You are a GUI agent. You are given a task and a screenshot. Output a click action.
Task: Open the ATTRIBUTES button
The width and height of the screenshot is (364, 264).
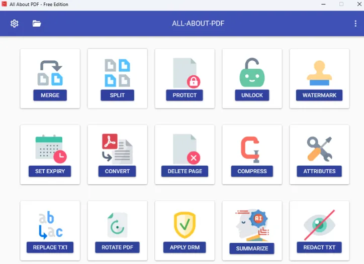[x=319, y=171]
